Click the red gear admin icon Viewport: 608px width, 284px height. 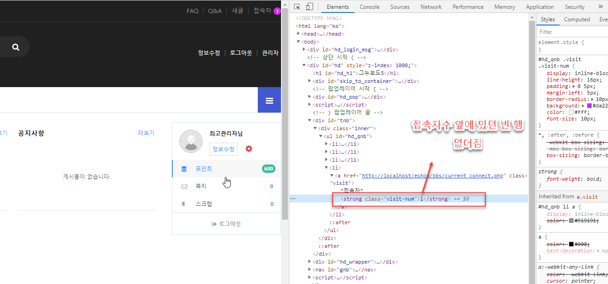point(249,149)
